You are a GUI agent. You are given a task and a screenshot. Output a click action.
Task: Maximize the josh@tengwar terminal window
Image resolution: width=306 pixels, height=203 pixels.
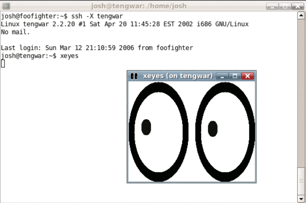point(285,6)
